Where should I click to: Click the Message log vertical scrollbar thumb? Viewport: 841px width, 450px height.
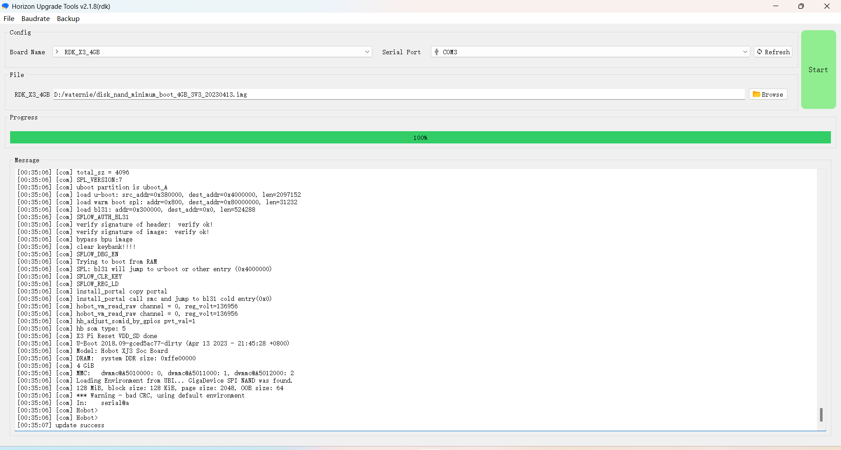pos(821,415)
